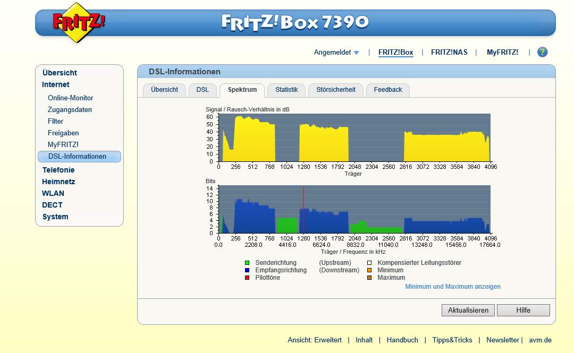The height and width of the screenshot is (353, 574).
Task: Click the Angemeldet text in the header
Action: point(332,53)
